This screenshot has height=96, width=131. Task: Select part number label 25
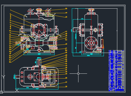[10, 62]
